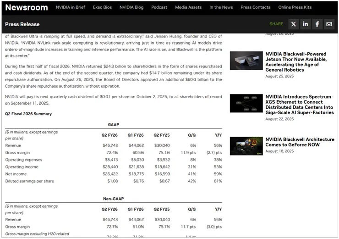Click the 'Q2 Fiscal 2026 Summary' heading
Viewport: 339px width, 239px height.
pos(28,114)
